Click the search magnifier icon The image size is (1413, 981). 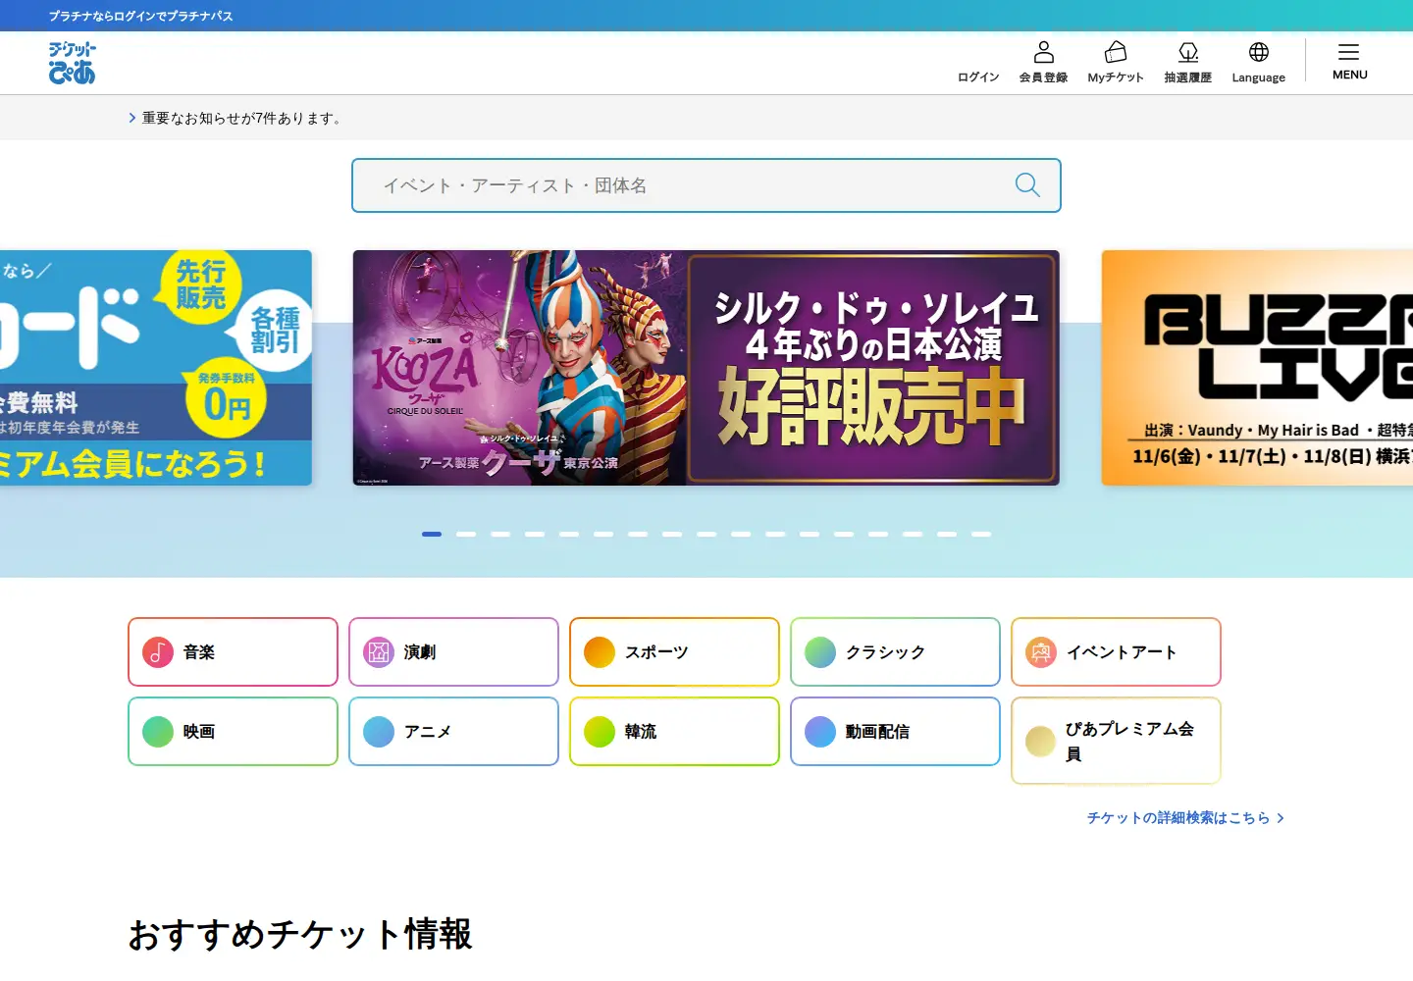[1027, 185]
